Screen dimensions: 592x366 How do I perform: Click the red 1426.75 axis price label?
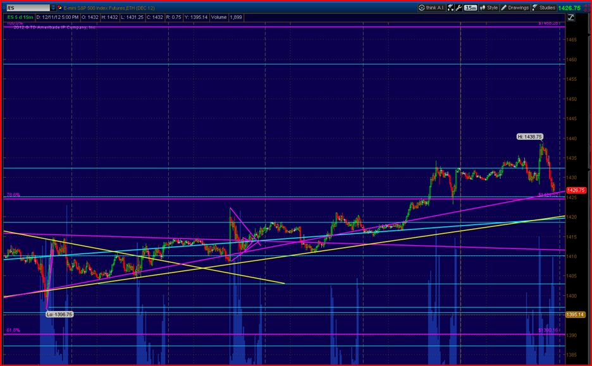576,190
